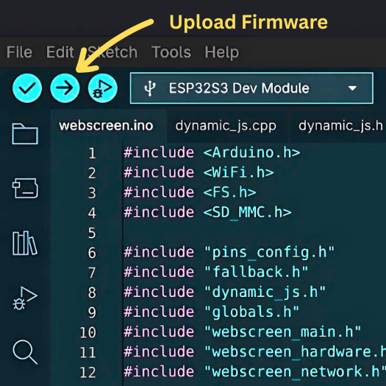The image size is (386, 386).
Task: Open the Sketch menu
Action: 112,52
